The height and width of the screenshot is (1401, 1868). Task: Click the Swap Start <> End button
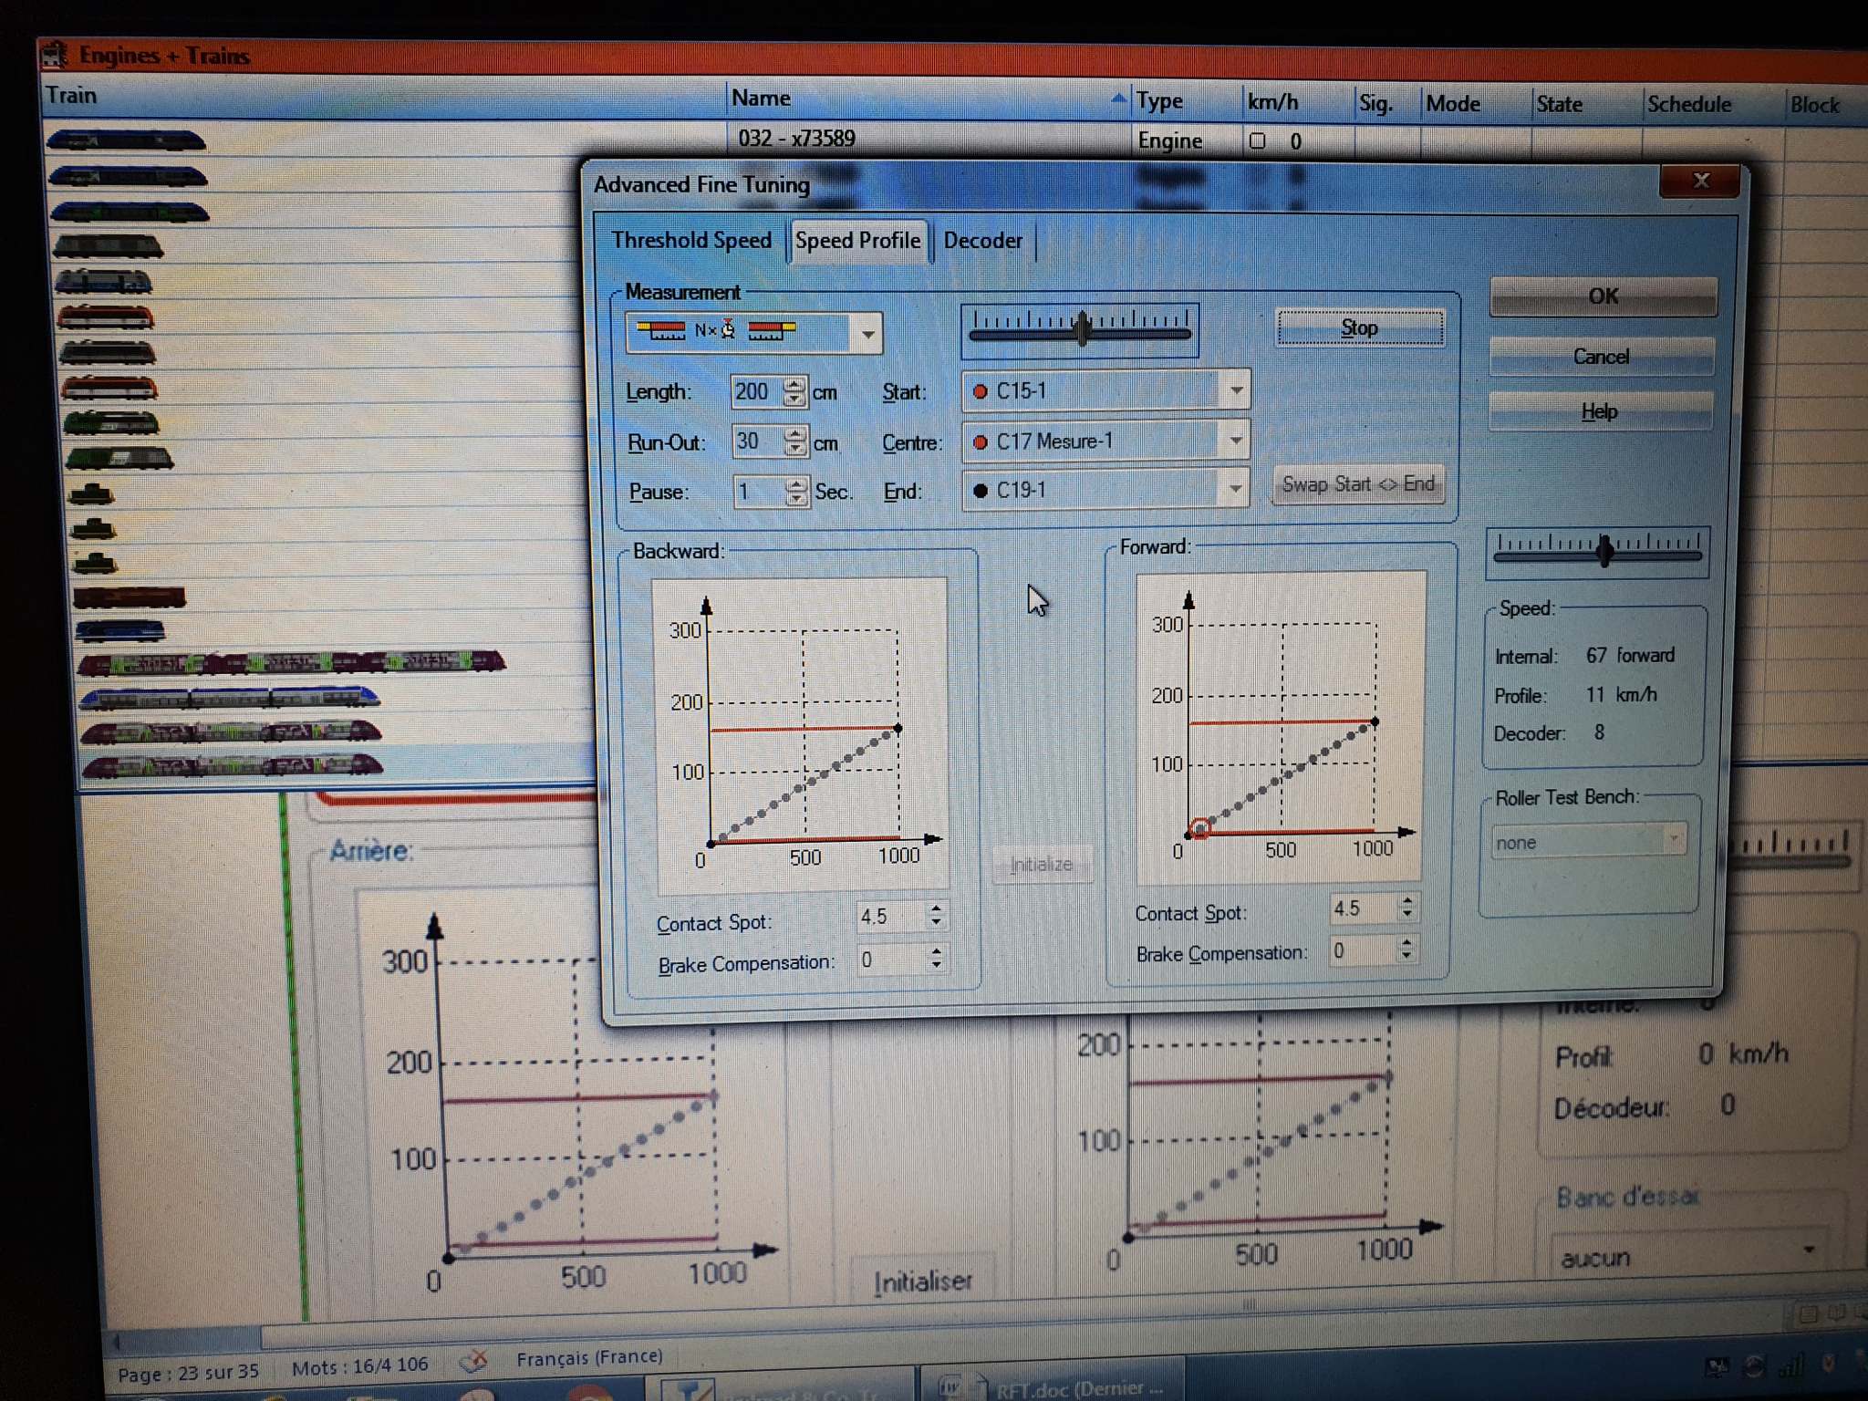[x=1357, y=484]
